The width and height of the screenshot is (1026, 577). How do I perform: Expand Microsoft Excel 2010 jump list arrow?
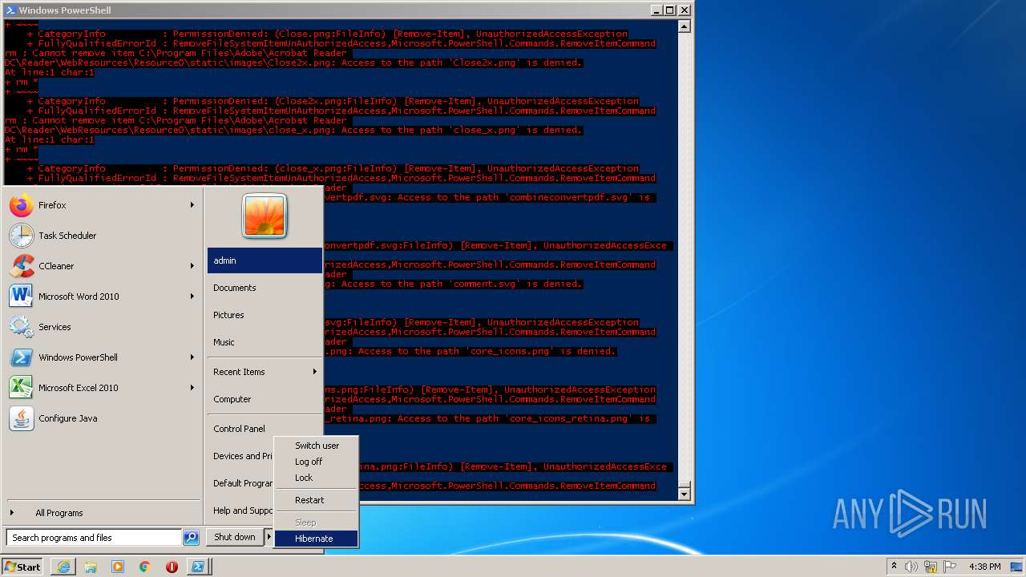coord(192,388)
